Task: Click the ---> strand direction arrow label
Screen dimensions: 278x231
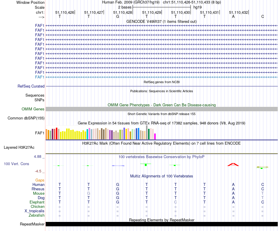Action: (x=41, y=17)
